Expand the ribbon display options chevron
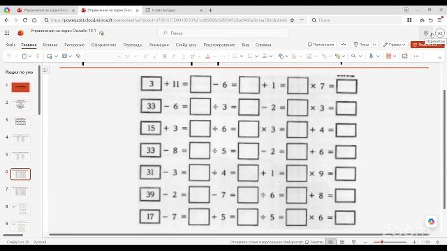 coord(440,57)
